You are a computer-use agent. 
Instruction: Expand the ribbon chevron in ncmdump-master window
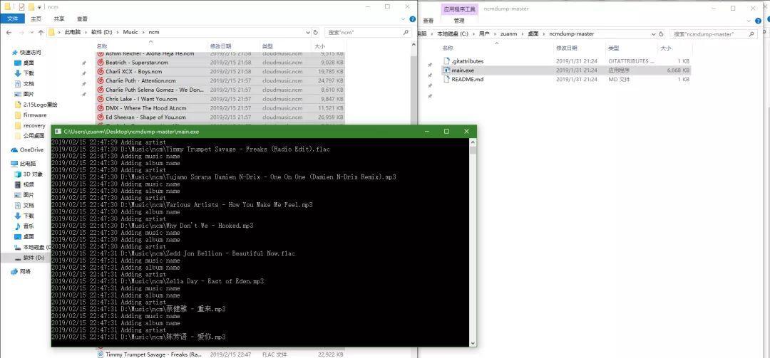749,21
